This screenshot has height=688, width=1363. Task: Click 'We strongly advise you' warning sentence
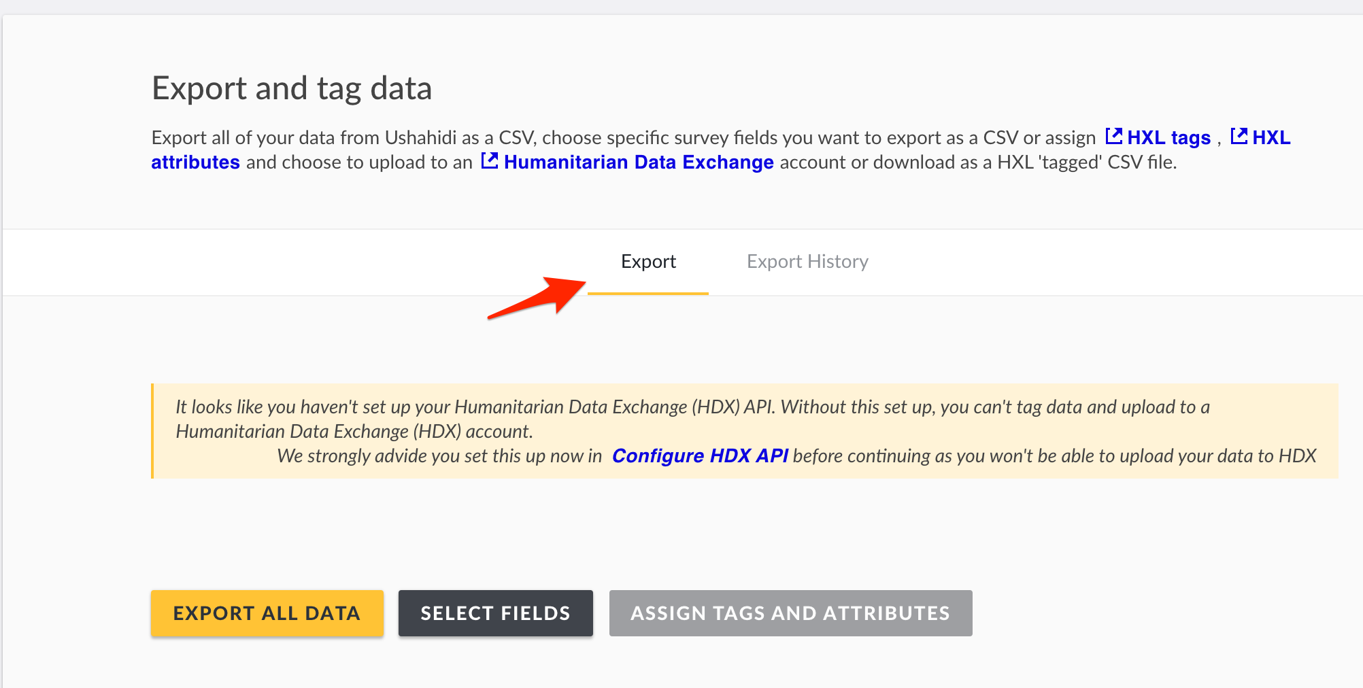click(439, 456)
